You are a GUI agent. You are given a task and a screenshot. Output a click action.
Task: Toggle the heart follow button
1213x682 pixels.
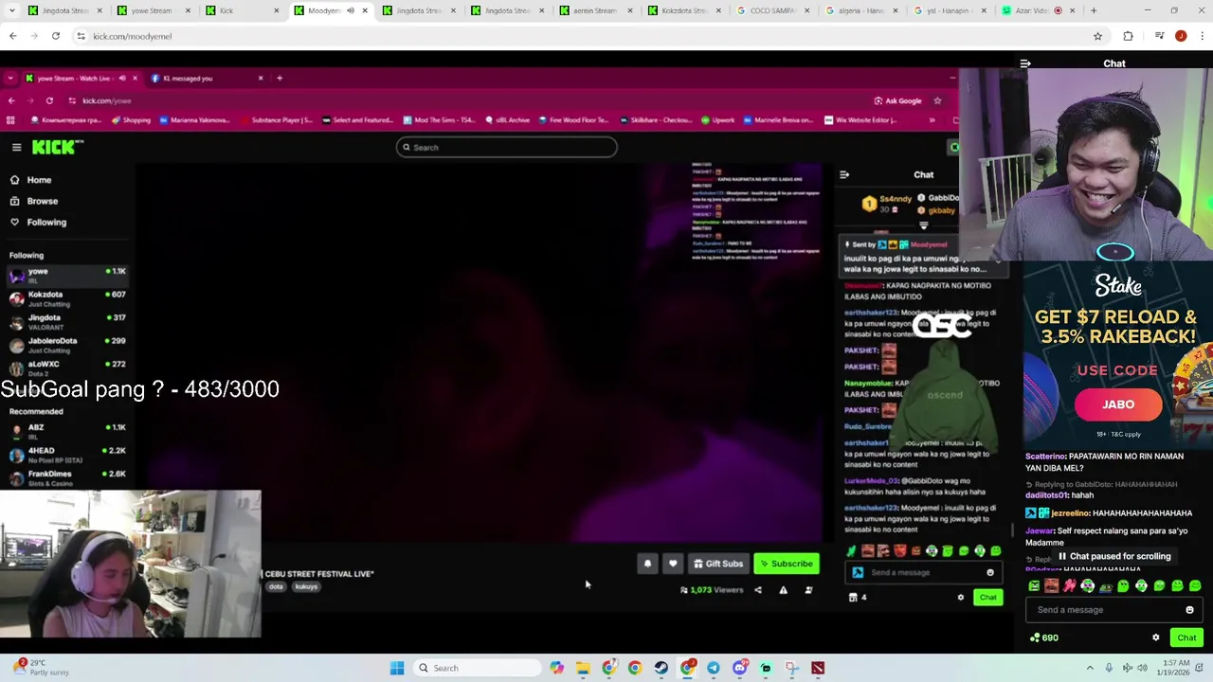(x=673, y=564)
